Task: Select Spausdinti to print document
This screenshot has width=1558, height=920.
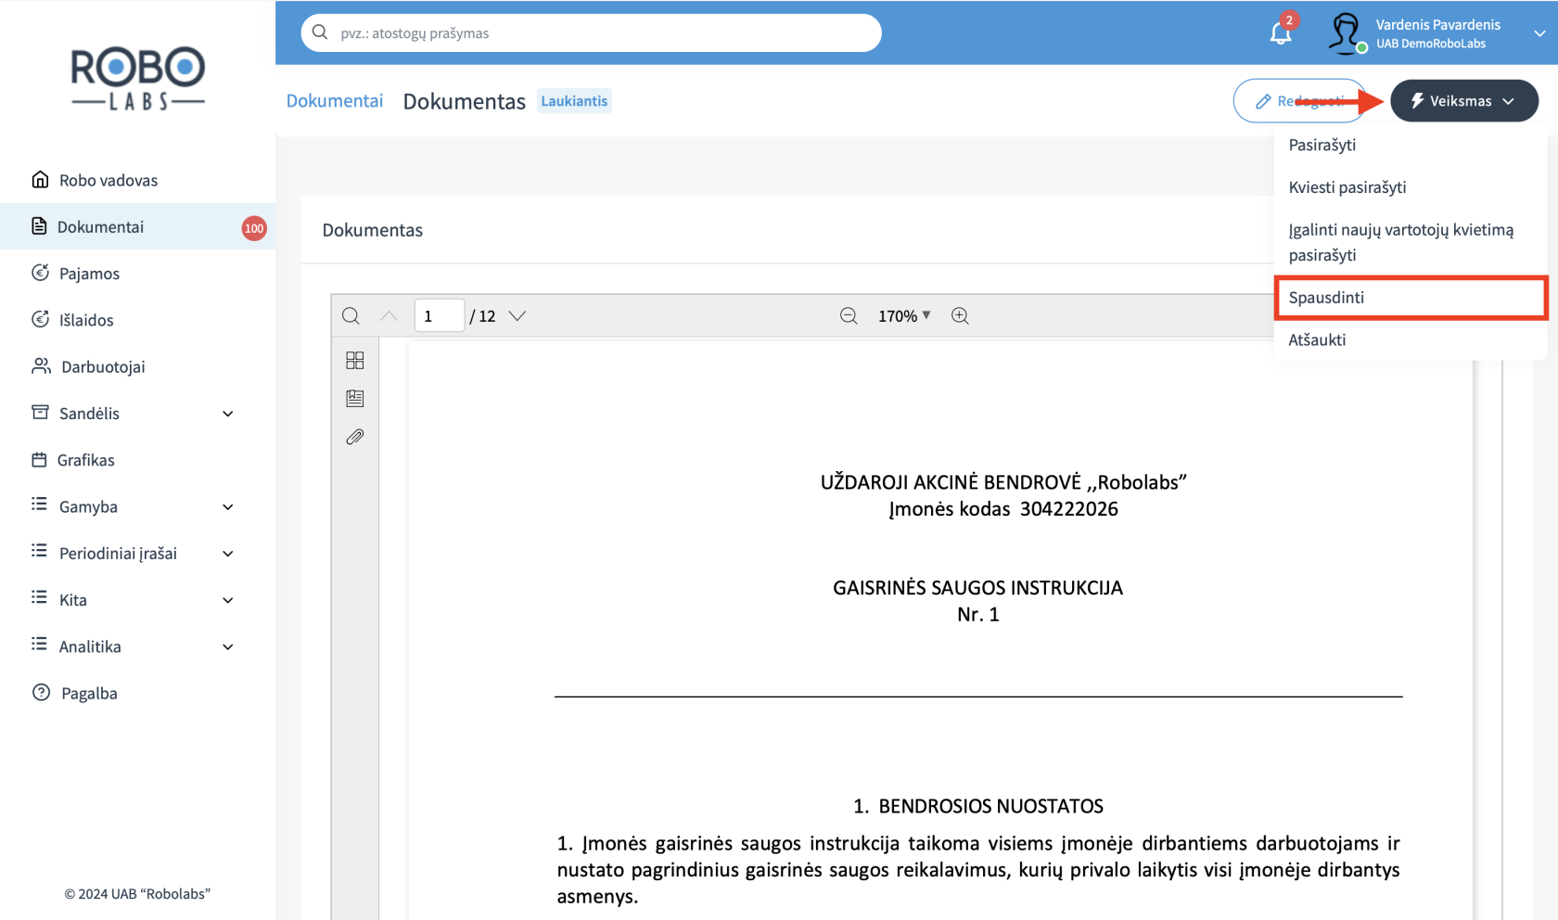Action: [x=1411, y=298]
